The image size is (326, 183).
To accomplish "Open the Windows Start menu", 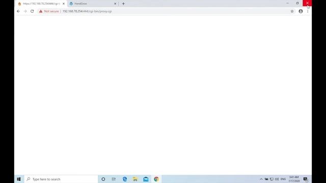I will (x=19, y=179).
